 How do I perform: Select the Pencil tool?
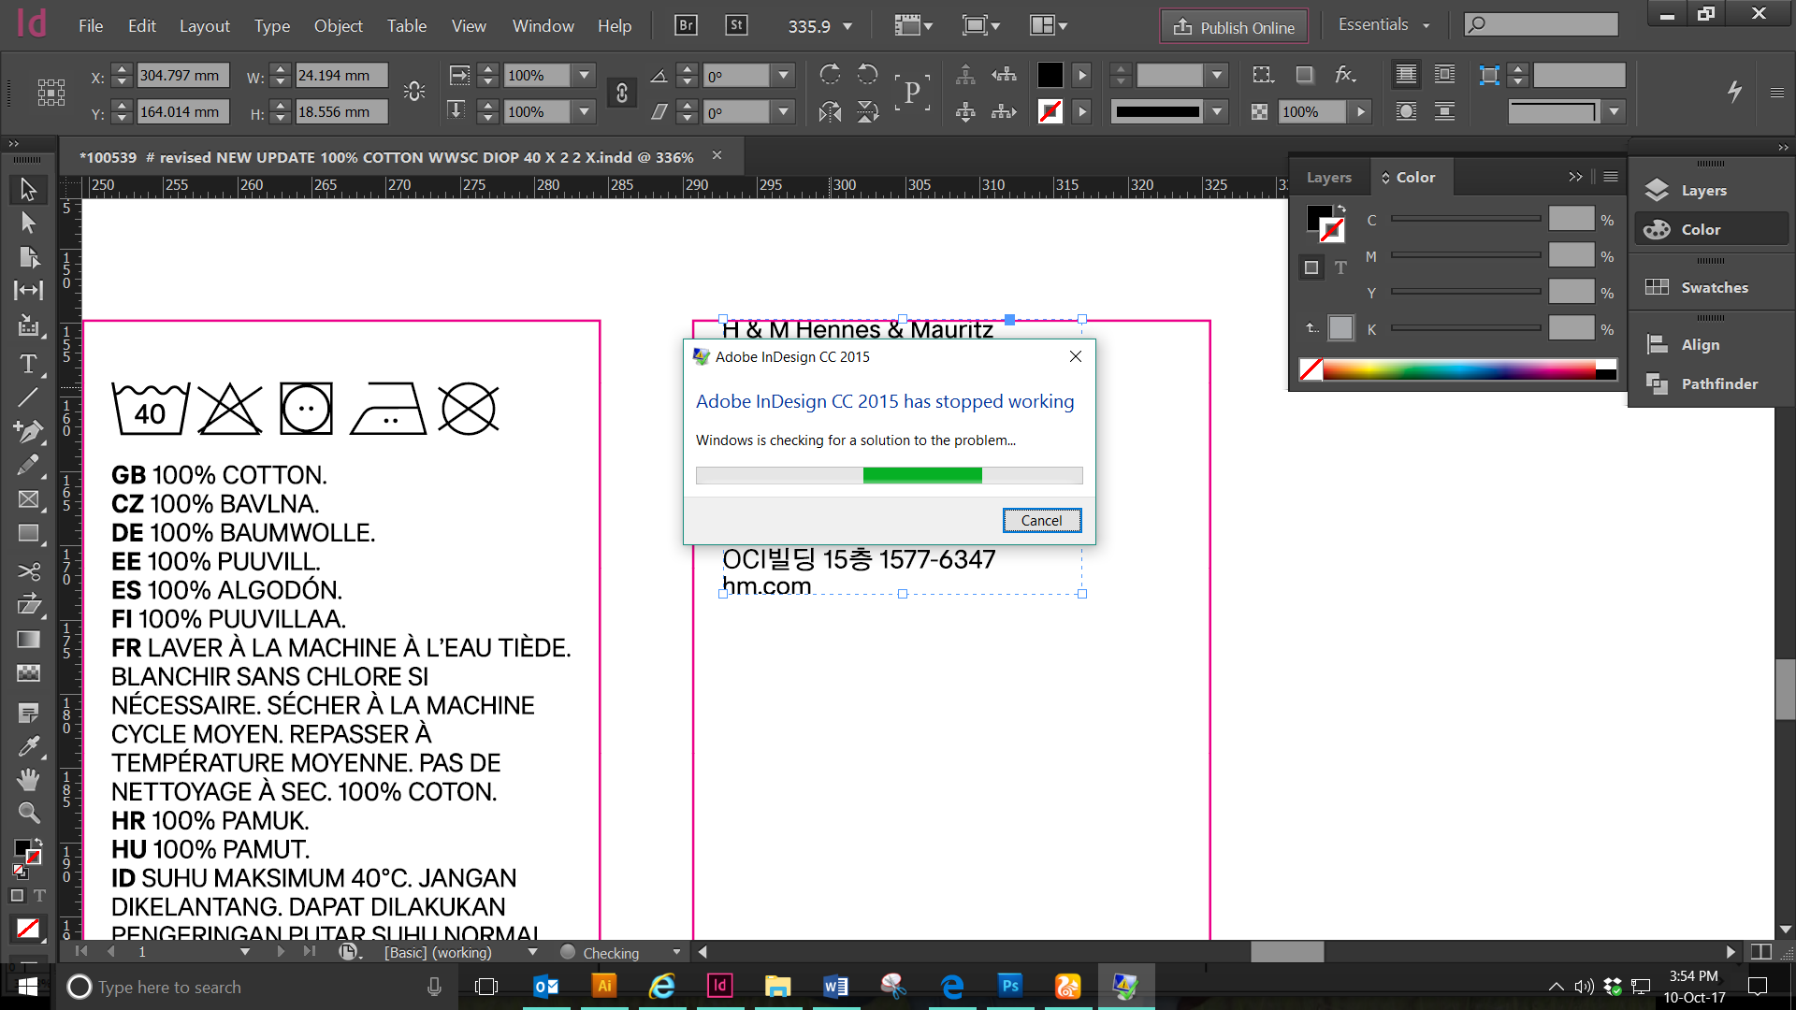(28, 465)
